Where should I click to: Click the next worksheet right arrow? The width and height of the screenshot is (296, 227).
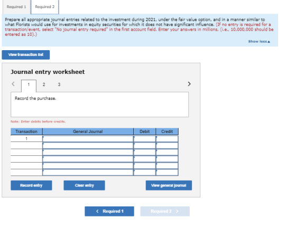(189, 84)
